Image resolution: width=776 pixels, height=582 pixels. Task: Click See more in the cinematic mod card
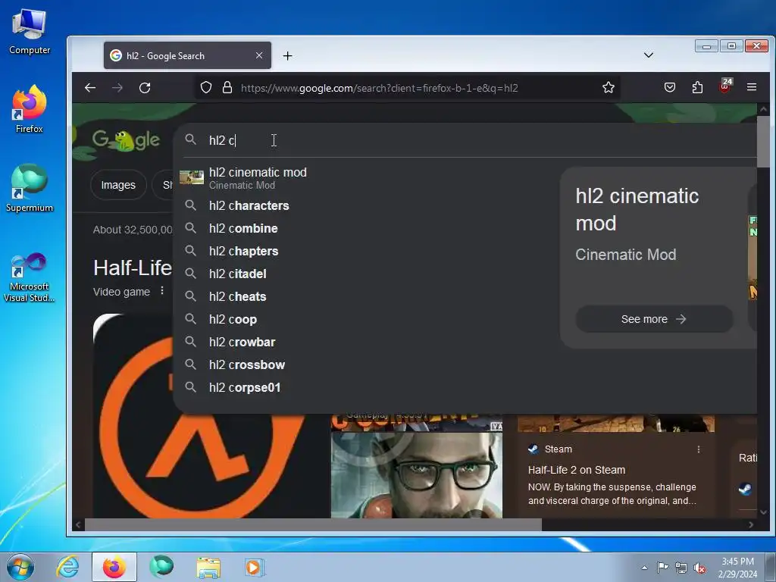(654, 319)
